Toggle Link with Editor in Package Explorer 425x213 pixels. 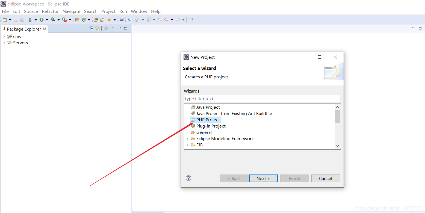coord(97,28)
